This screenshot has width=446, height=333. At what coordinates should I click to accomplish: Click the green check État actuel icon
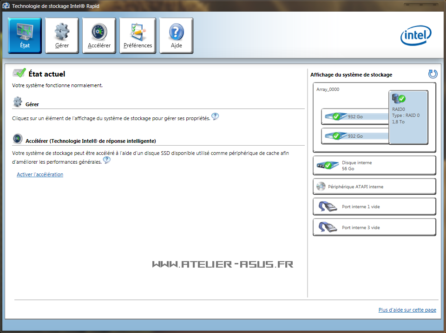coord(19,73)
